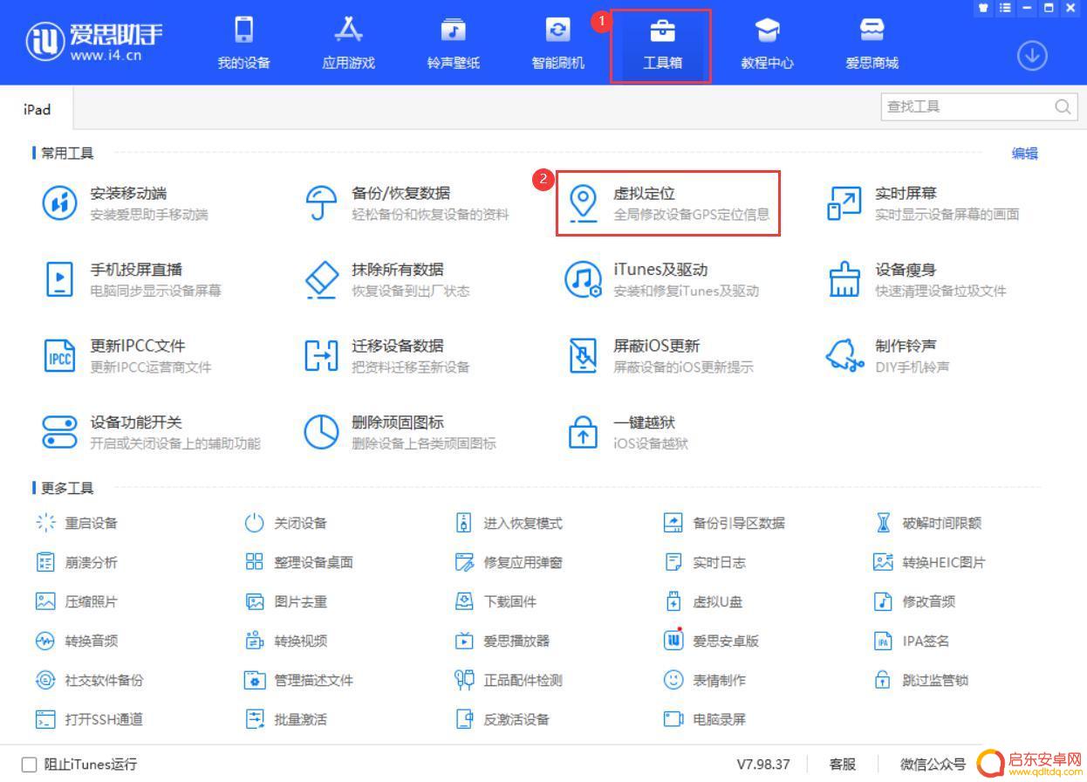Open 反激活设备 tool
This screenshot has width=1087, height=782.
(x=502, y=719)
